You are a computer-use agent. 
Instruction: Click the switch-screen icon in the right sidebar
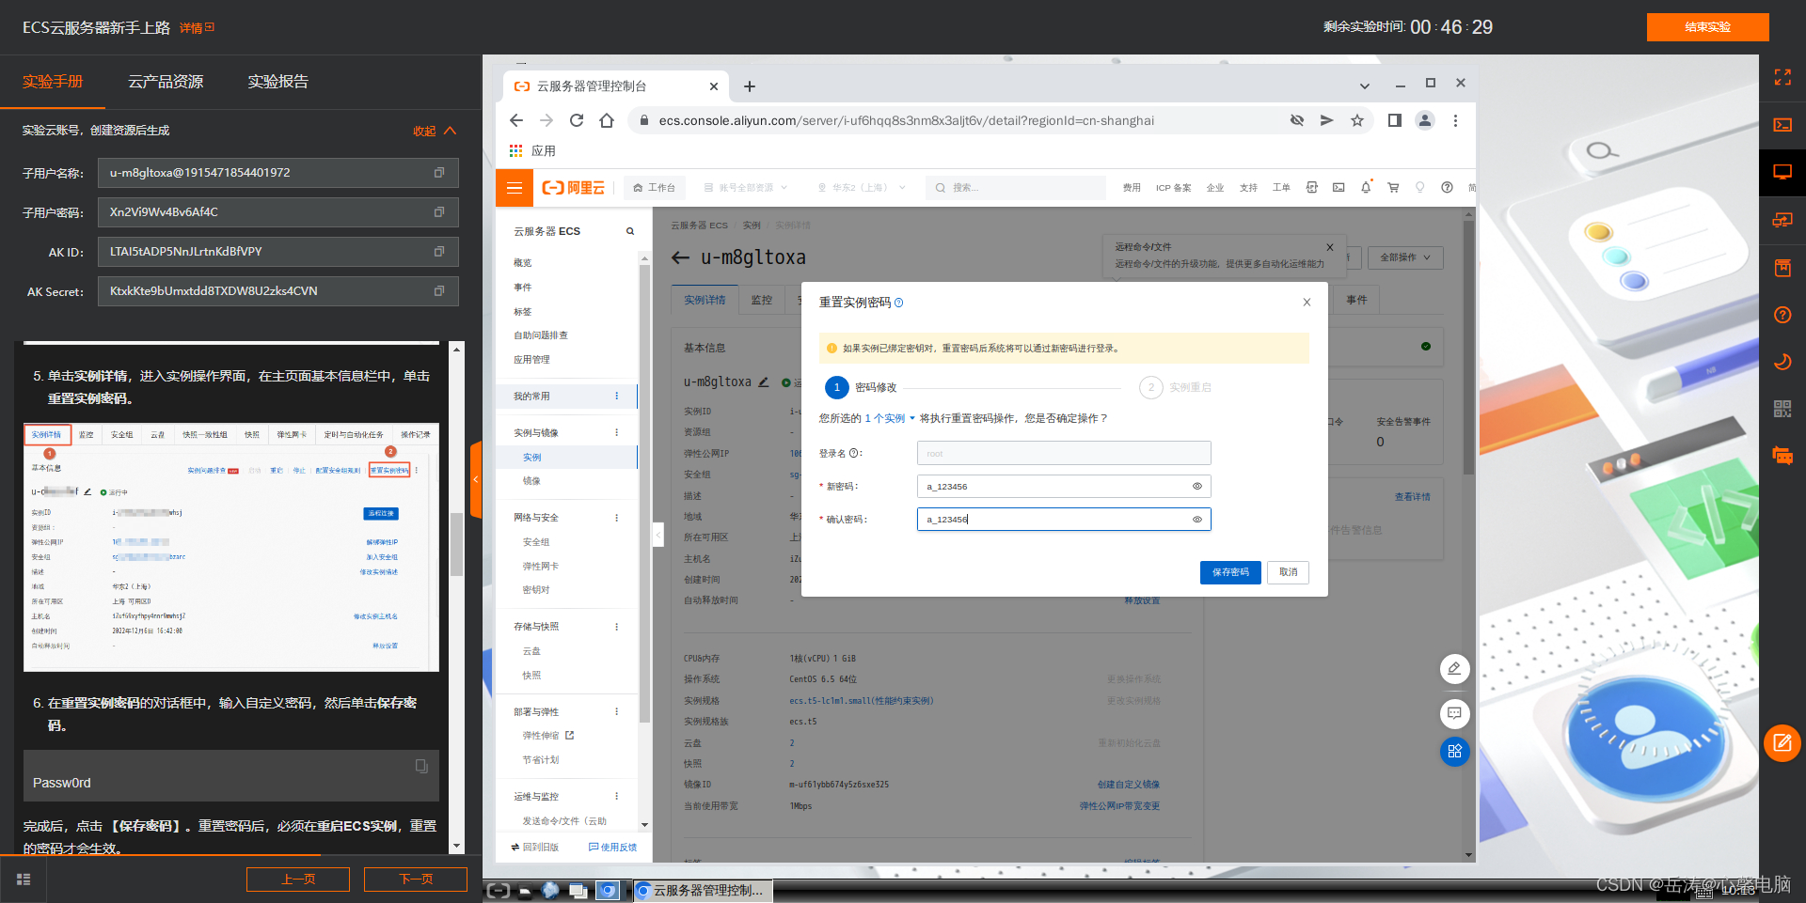(x=1782, y=220)
